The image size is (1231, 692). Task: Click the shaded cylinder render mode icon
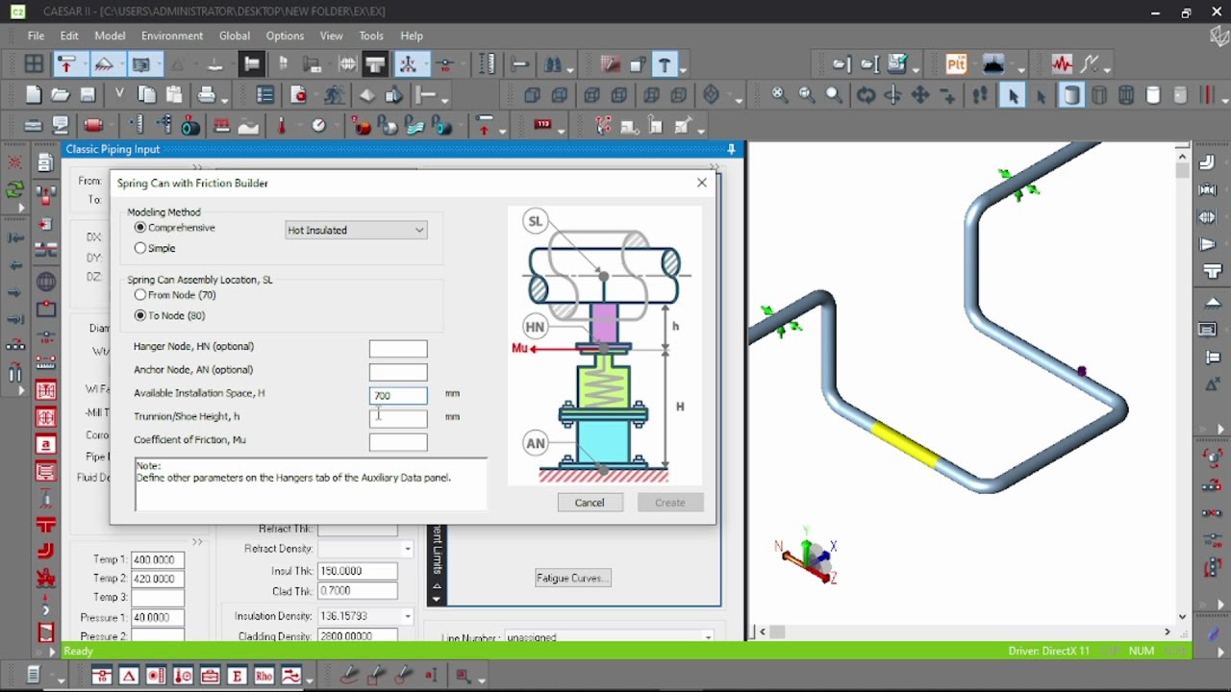(1070, 95)
